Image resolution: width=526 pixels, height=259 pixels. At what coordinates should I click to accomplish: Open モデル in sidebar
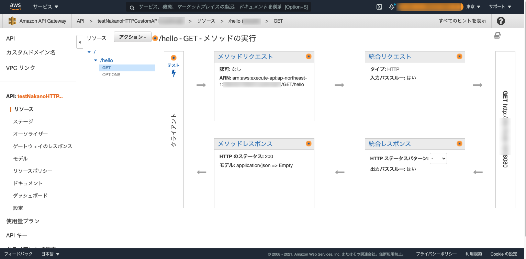[x=20, y=158]
